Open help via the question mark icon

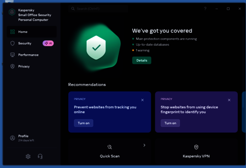[205, 9]
